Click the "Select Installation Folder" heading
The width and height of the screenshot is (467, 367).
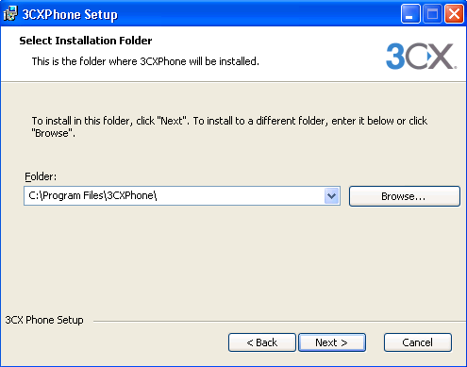tap(86, 41)
